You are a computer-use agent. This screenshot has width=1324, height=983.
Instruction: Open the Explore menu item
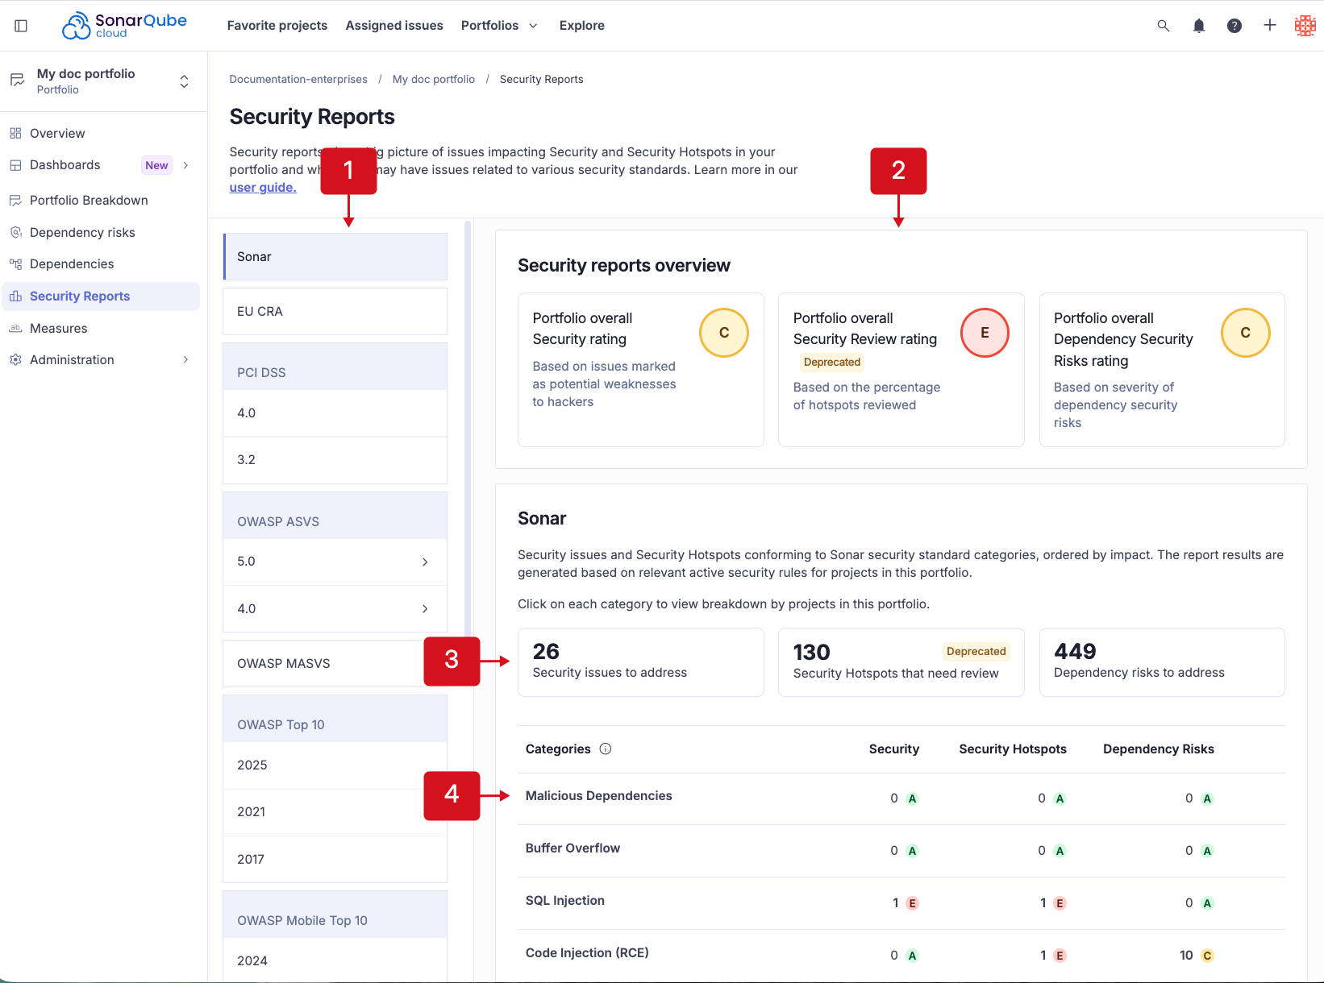pos(582,26)
